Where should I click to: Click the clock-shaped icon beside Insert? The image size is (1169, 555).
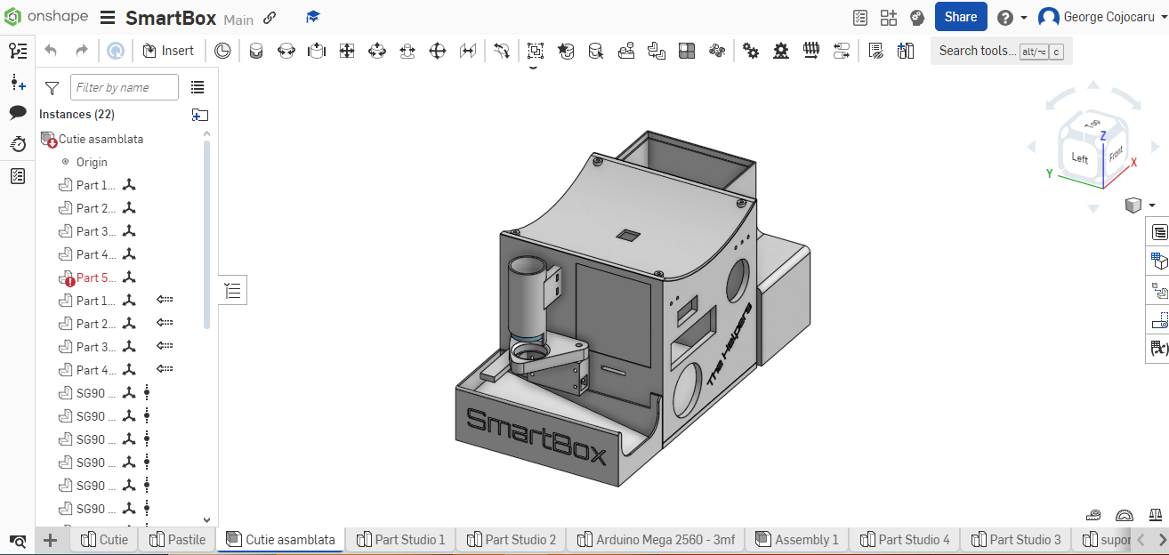coord(222,52)
